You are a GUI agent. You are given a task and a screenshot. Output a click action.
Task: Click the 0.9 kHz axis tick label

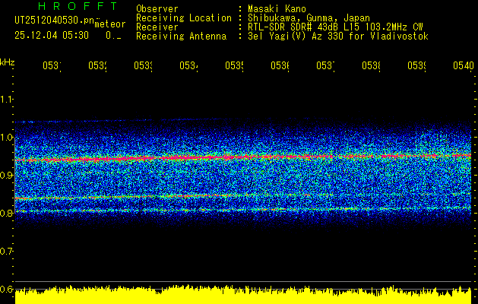[6, 175]
